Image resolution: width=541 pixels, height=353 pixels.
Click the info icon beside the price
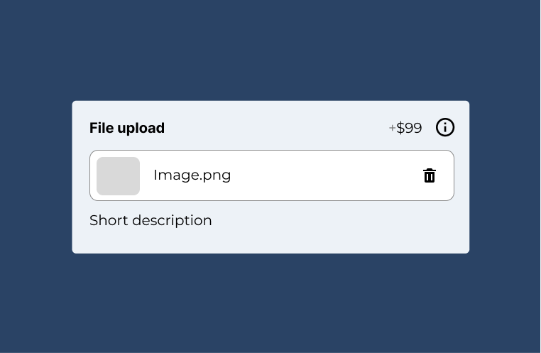click(x=444, y=127)
